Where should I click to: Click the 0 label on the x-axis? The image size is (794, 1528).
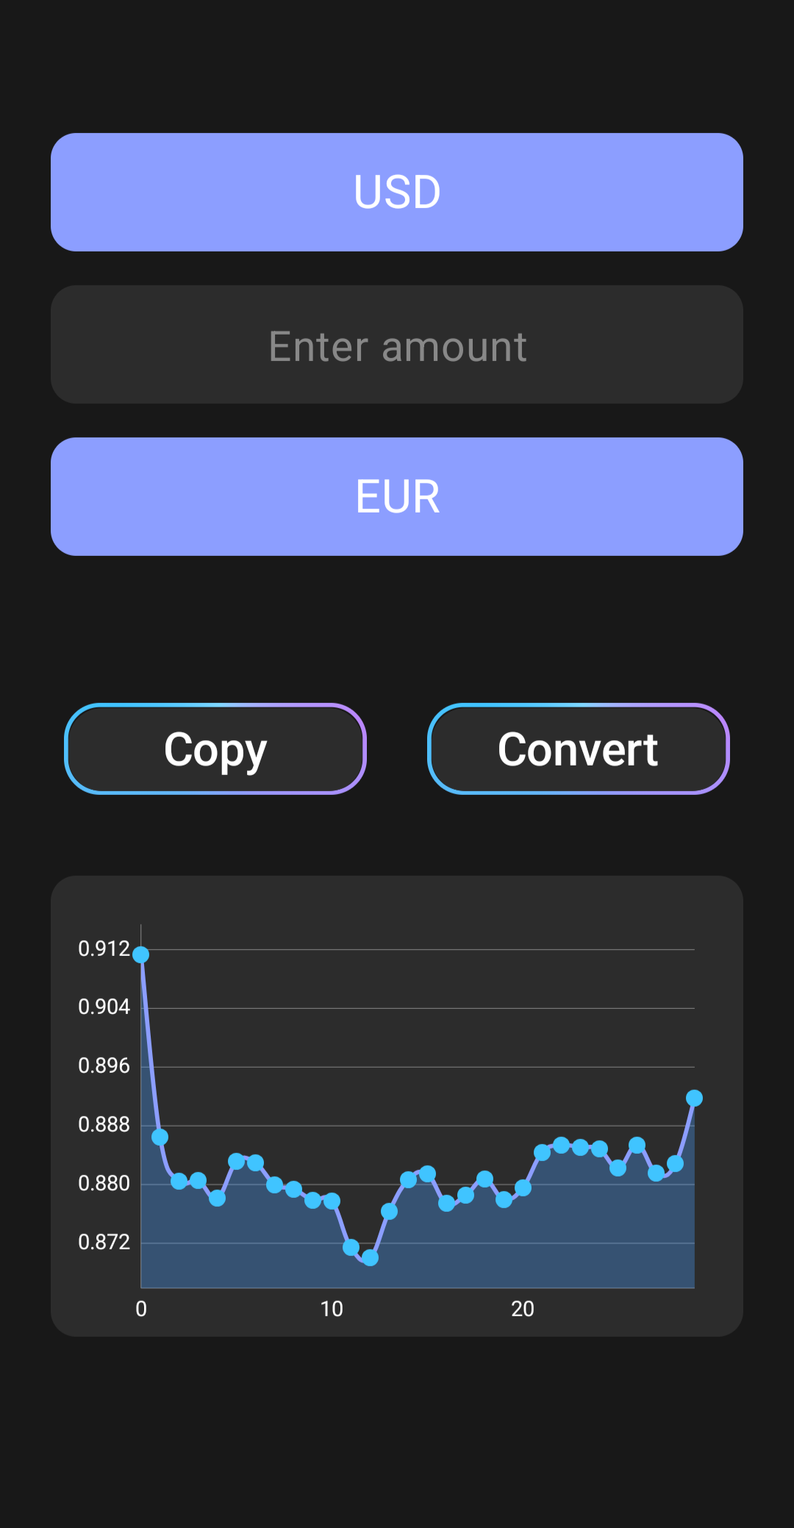click(x=141, y=1309)
